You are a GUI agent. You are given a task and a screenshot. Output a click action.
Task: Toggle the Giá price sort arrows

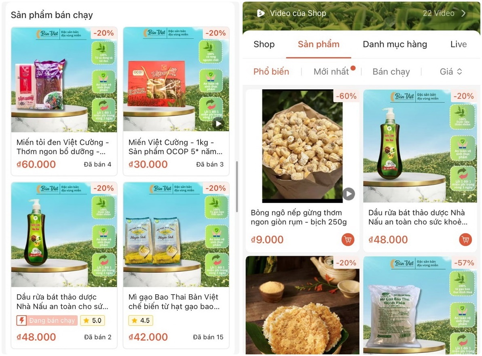coord(459,71)
